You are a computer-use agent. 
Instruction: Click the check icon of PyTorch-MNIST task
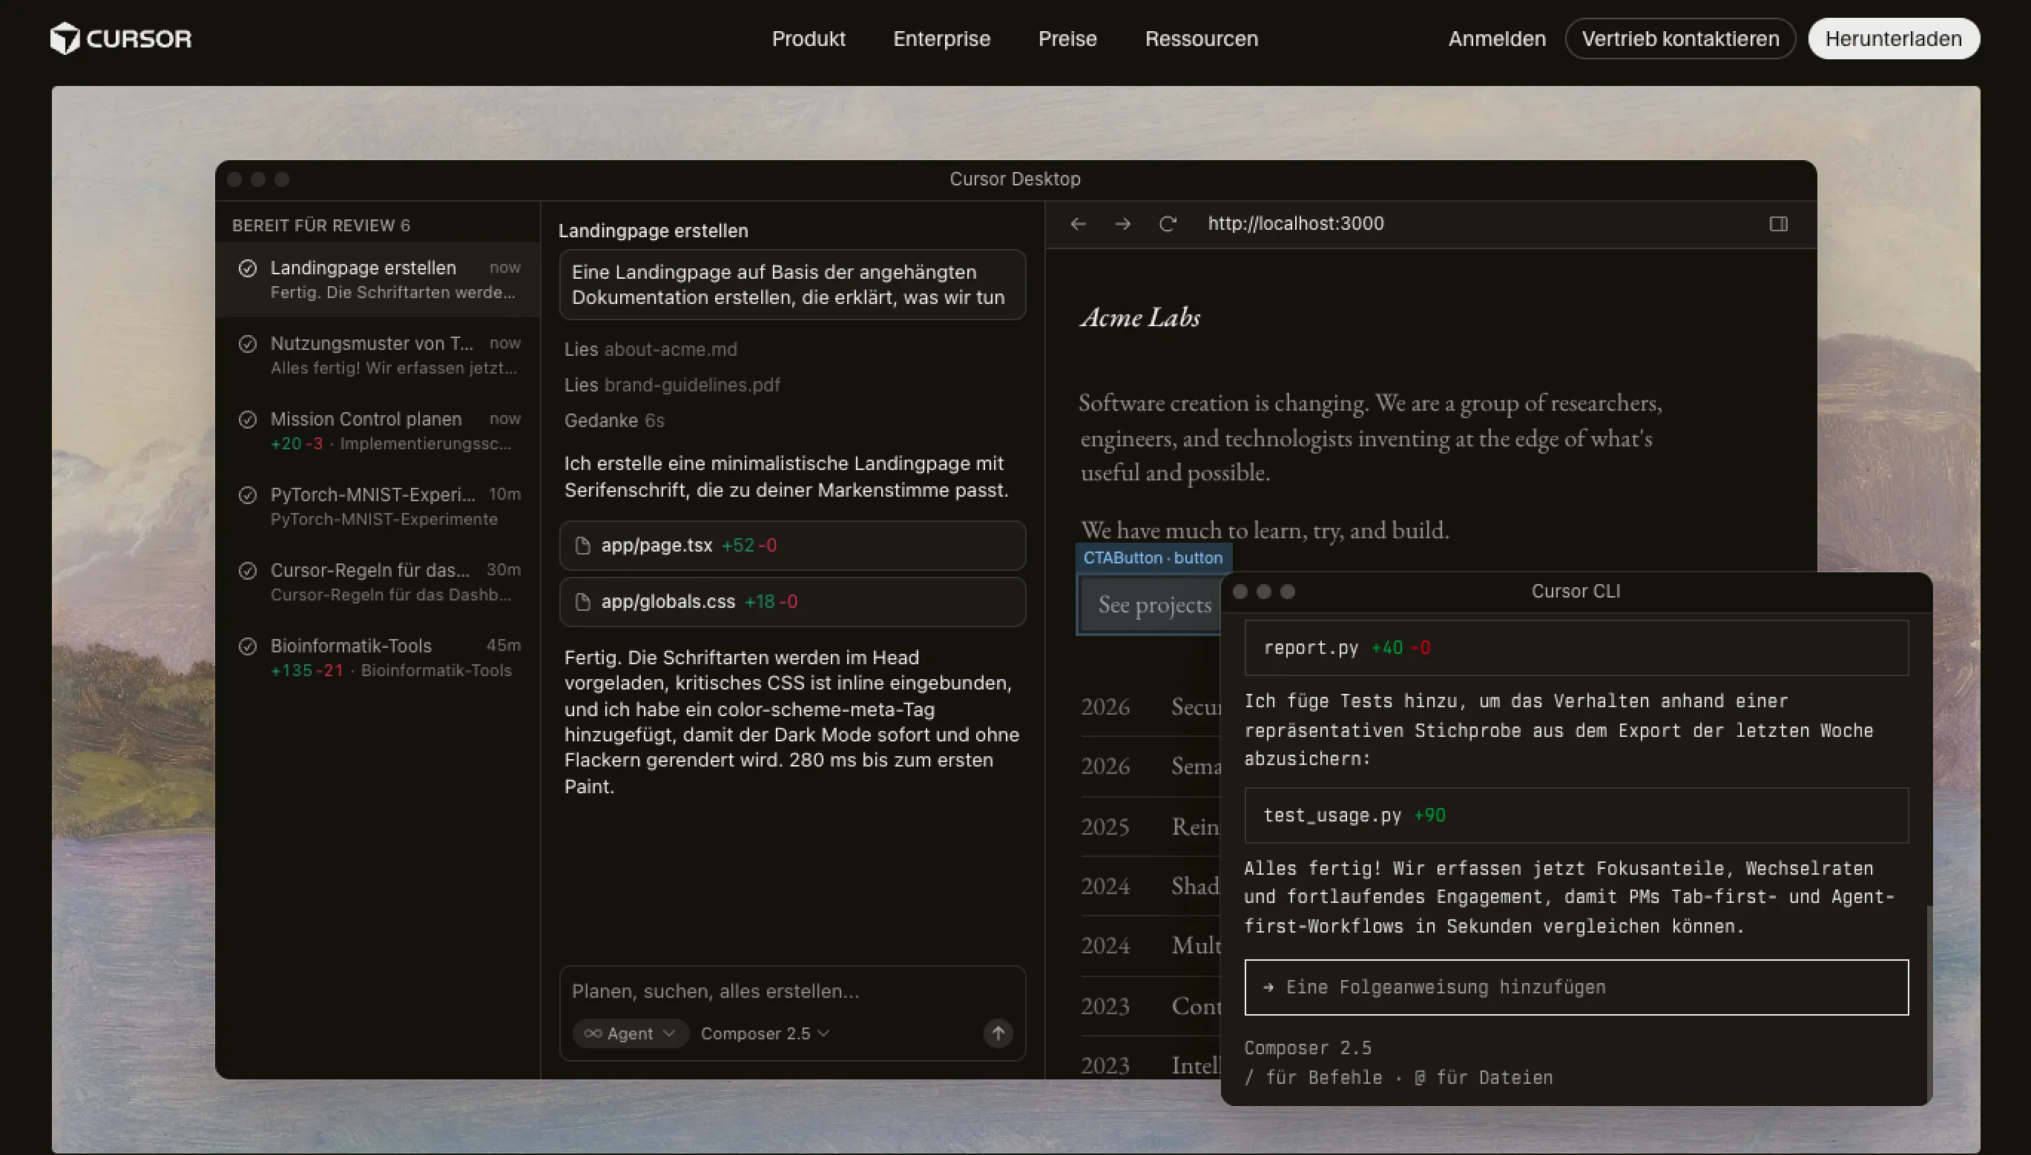pyautogui.click(x=248, y=495)
